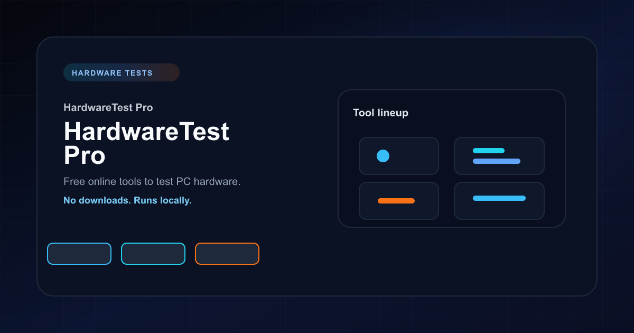Screen dimensions: 634x333
Task: Click the blue circle inside the first tile
Action: click(382, 155)
